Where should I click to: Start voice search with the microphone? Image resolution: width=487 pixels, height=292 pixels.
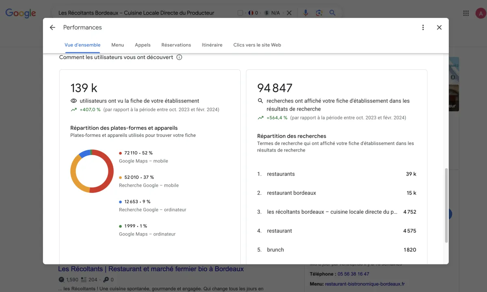pyautogui.click(x=306, y=13)
